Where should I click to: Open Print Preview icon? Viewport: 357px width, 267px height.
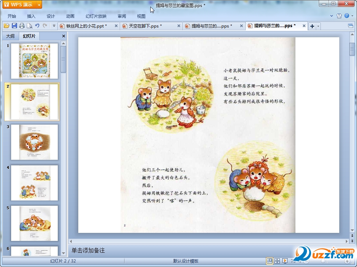(29, 26)
